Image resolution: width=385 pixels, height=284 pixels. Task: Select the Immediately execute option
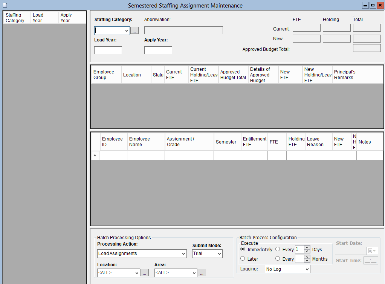click(x=243, y=249)
